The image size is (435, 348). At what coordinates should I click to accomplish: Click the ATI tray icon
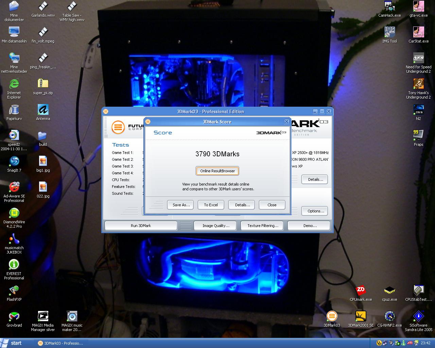[x=410, y=343]
